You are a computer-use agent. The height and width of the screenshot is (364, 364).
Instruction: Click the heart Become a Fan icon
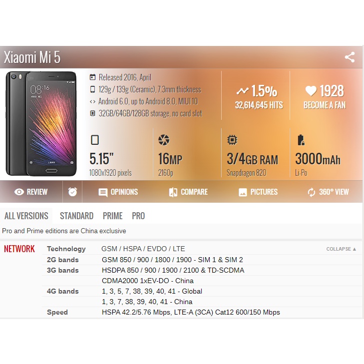pos(311,91)
